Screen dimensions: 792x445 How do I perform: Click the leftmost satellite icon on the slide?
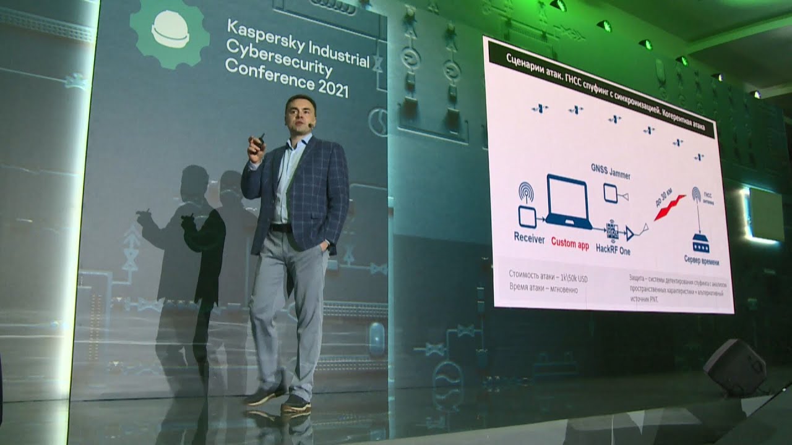click(540, 108)
